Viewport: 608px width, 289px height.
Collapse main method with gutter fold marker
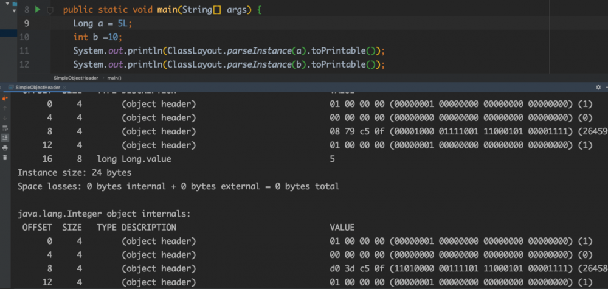click(50, 10)
